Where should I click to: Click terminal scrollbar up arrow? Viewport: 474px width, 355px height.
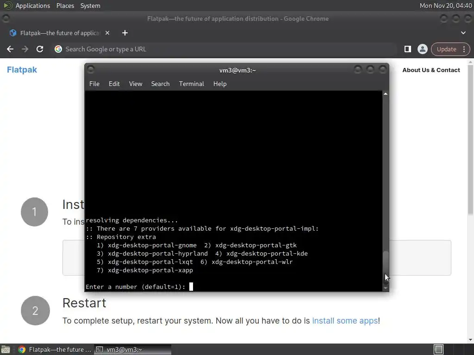(x=386, y=94)
